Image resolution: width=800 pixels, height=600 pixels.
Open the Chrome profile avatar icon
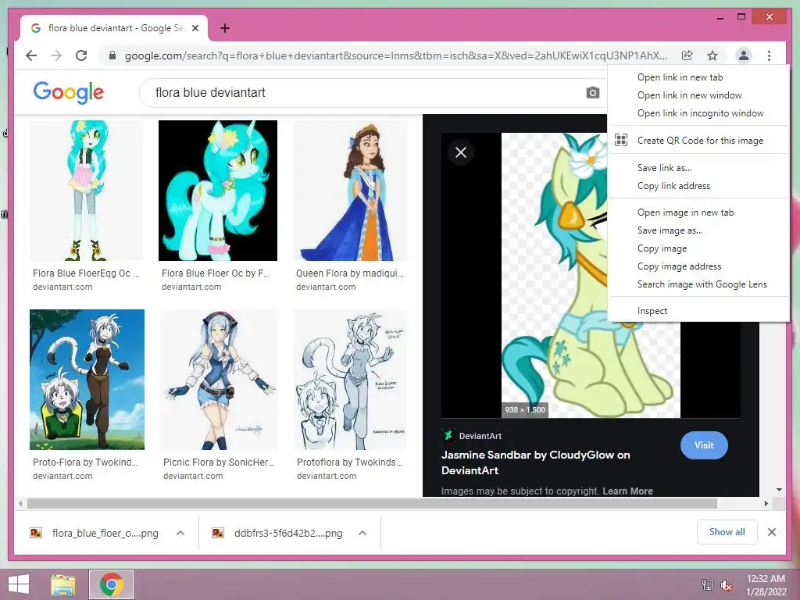click(x=744, y=55)
